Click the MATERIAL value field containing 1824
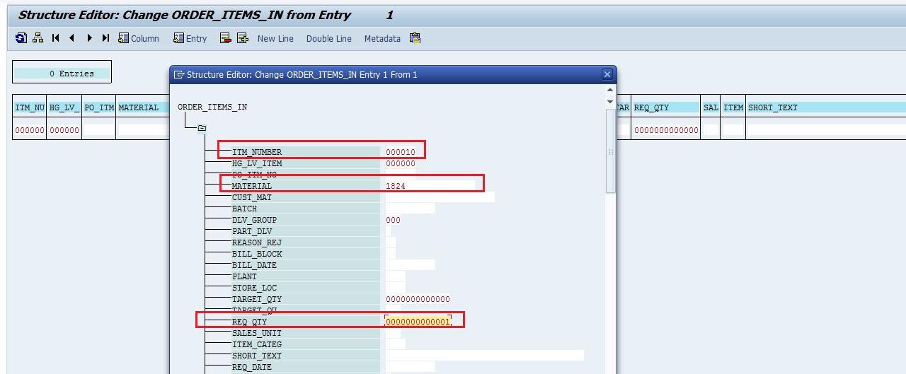This screenshot has height=374, width=906. pos(429,186)
